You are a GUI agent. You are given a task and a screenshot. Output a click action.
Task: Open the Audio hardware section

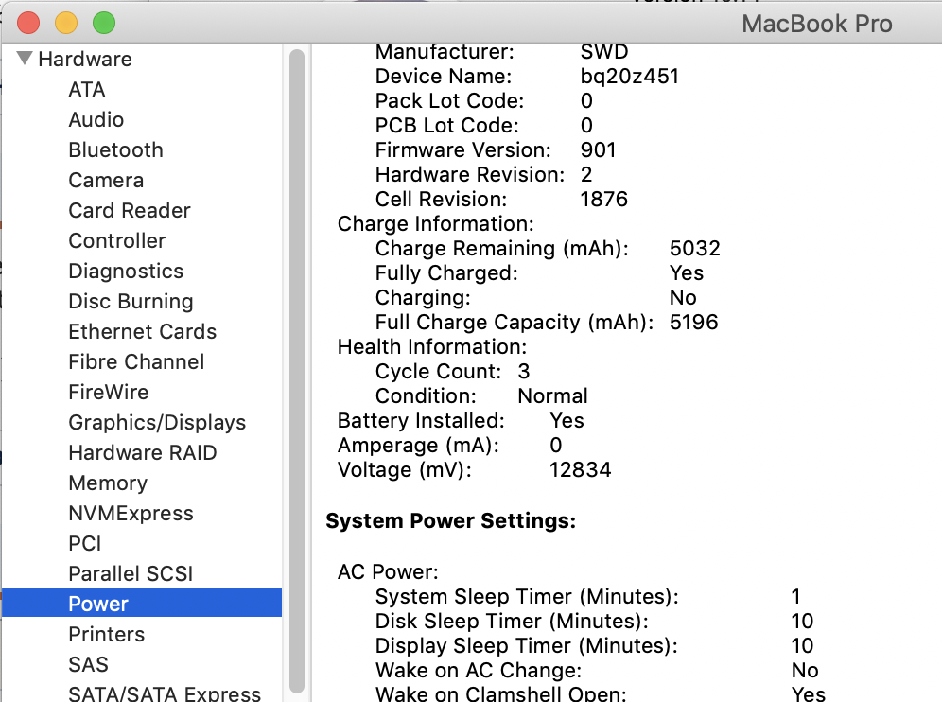tap(96, 120)
